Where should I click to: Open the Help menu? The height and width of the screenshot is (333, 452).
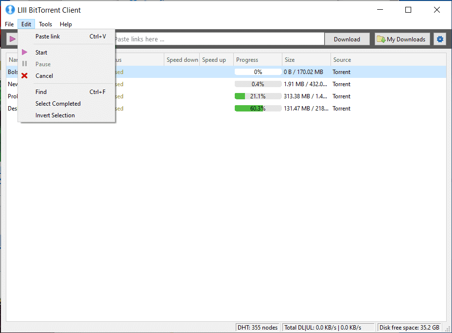(x=66, y=24)
